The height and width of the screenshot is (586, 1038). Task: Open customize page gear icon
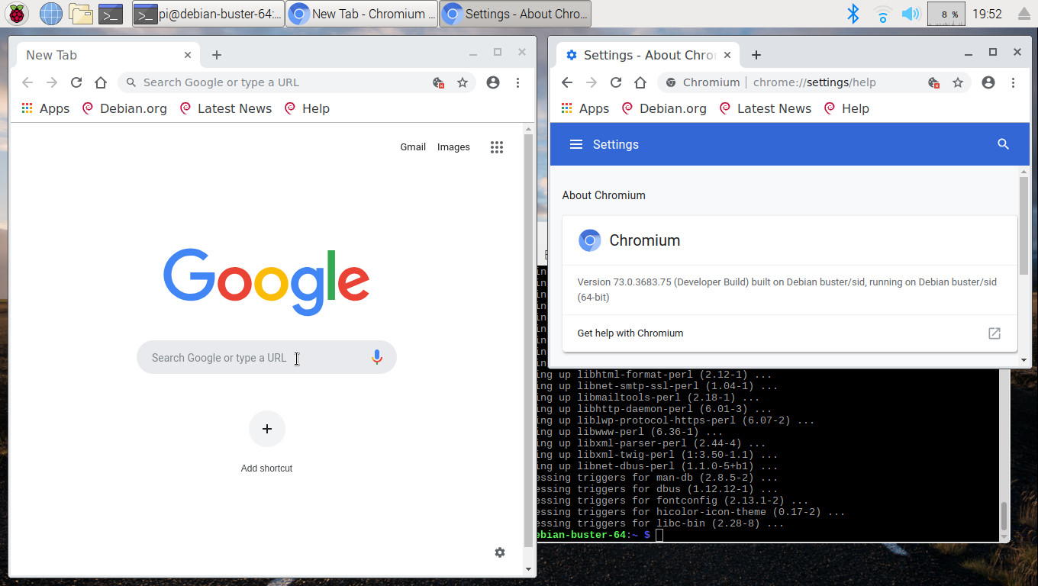(500, 552)
